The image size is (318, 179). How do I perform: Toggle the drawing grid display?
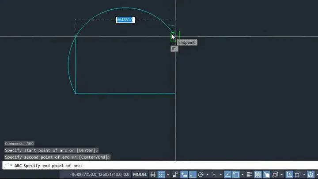153,174
